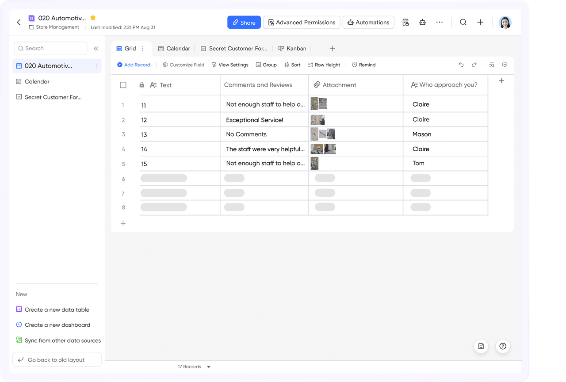Click the Comments and Reviews column header

pyautogui.click(x=264, y=85)
